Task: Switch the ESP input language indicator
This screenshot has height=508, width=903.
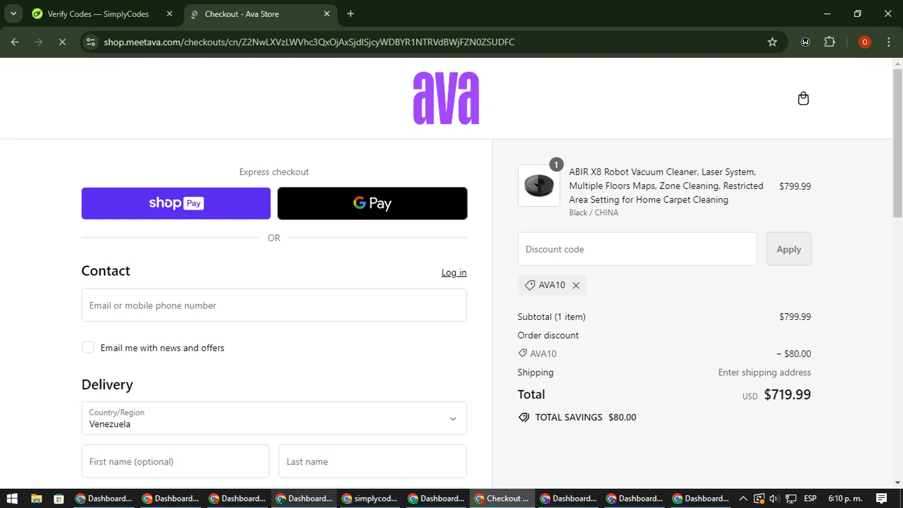Action: point(810,498)
